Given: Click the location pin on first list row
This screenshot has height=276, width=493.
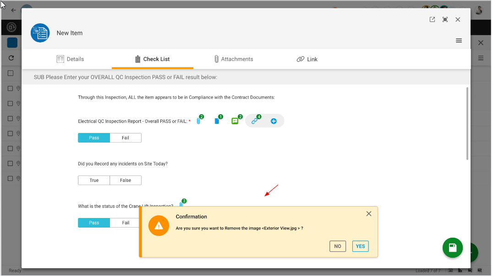Looking at the screenshot, I should 18,89.
